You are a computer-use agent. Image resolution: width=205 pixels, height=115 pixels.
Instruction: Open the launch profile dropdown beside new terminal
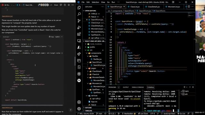tap(187, 87)
